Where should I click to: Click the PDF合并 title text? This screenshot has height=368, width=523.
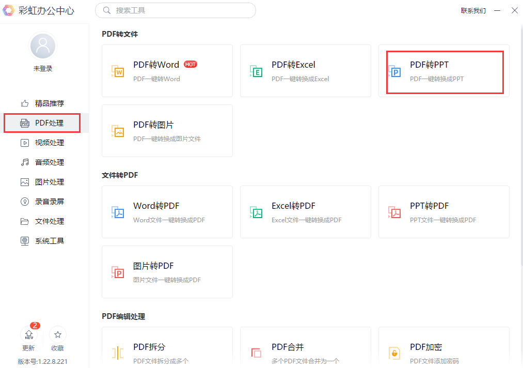[x=288, y=347]
